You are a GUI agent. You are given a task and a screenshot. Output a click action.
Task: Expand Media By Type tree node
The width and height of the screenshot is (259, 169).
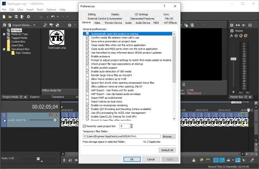pyautogui.click(x=4, y=34)
